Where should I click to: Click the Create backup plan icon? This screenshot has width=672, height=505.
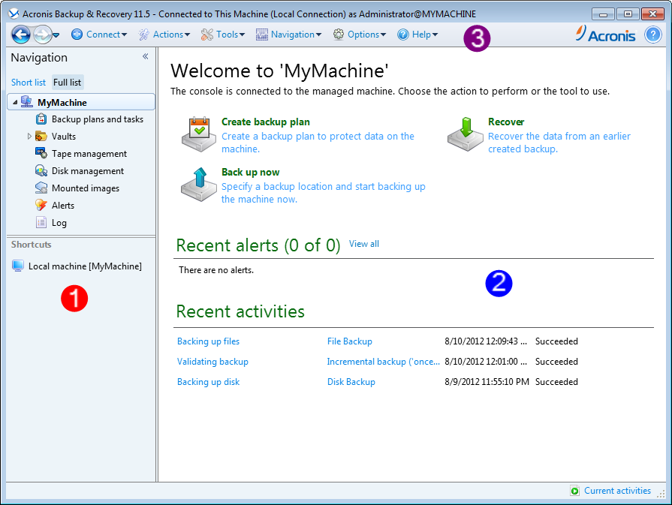[x=198, y=130]
